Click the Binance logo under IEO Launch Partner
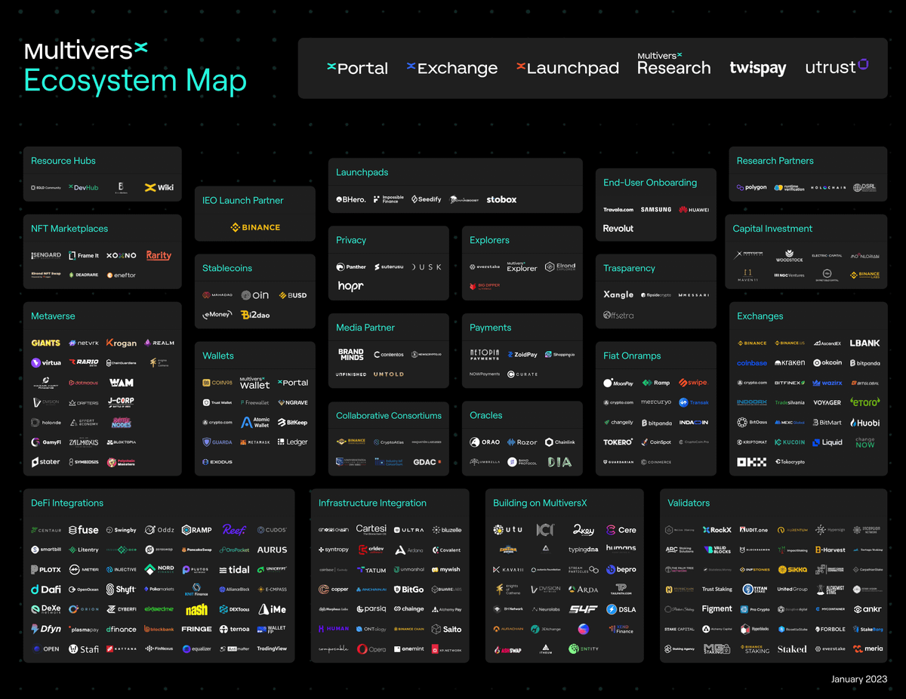 [x=255, y=227]
